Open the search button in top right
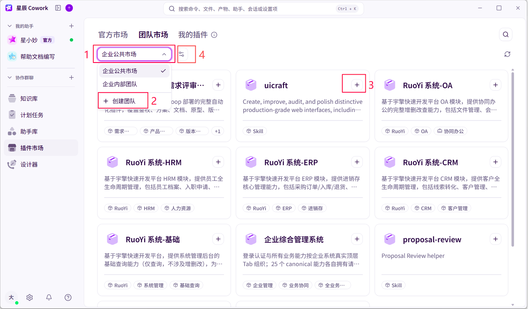This screenshot has height=309, width=528. [x=506, y=35]
